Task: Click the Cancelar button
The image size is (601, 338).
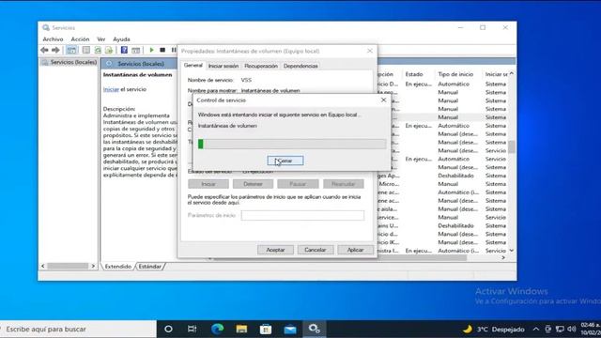Action: click(316, 250)
